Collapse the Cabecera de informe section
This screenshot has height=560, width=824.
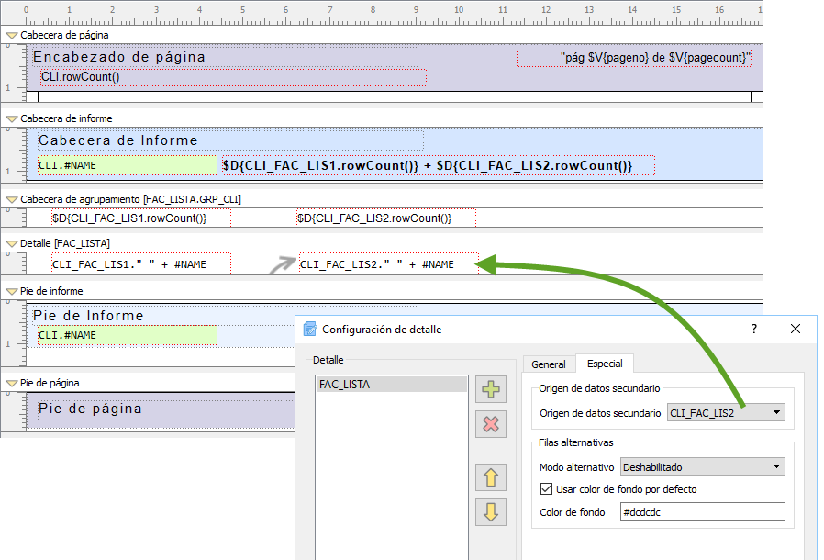click(x=11, y=118)
